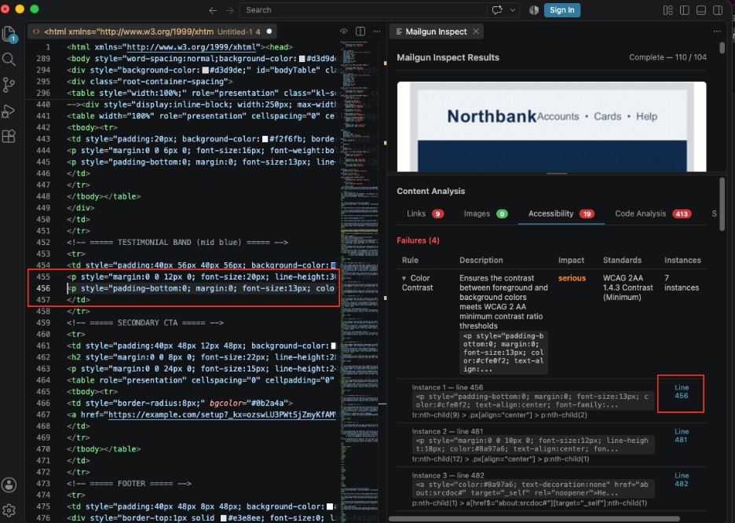The width and height of the screenshot is (735, 523).
Task: Open Source Control view in activity bar
Action: pyautogui.click(x=9, y=85)
